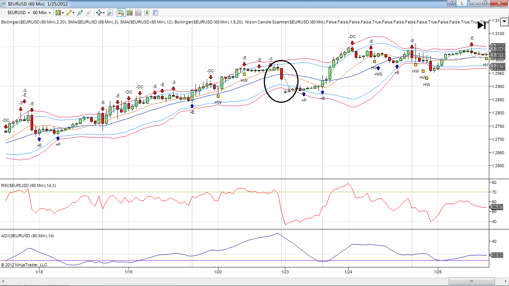Select the 1.3042 price marker on the axis

498,49
